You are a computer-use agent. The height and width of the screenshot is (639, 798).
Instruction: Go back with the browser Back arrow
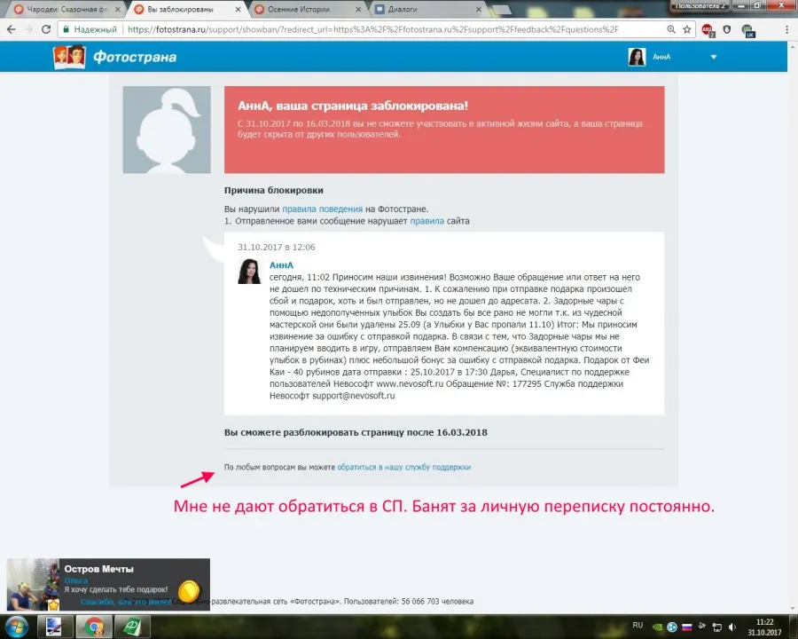click(x=12, y=29)
